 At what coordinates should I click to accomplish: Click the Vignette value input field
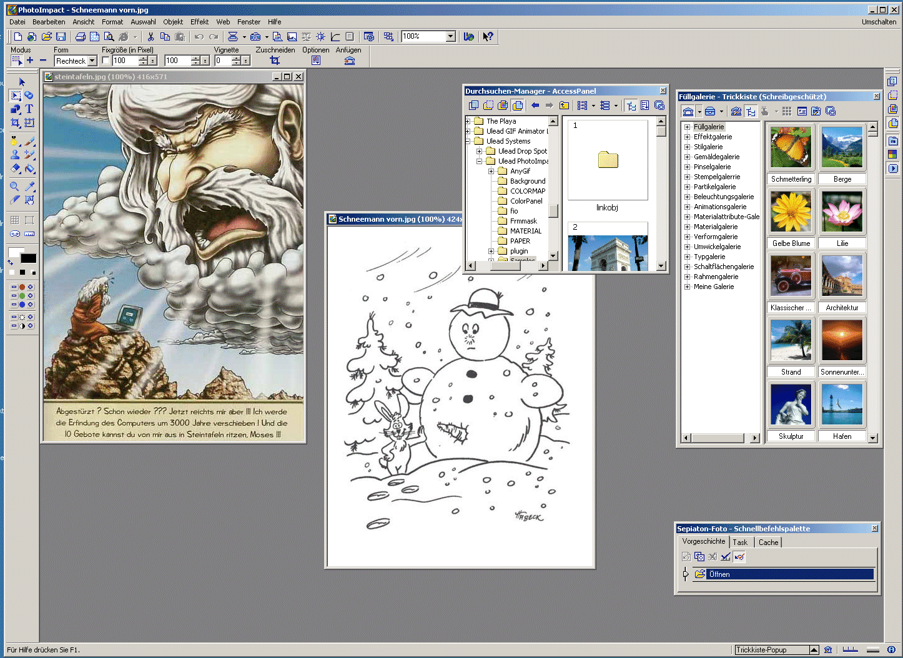[222, 61]
